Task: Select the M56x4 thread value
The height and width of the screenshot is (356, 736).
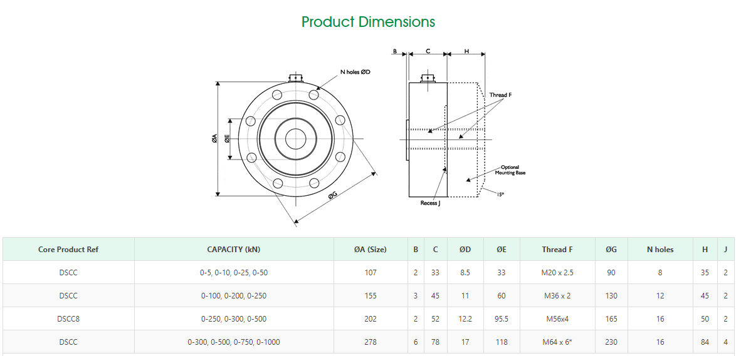Action: pyautogui.click(x=557, y=318)
